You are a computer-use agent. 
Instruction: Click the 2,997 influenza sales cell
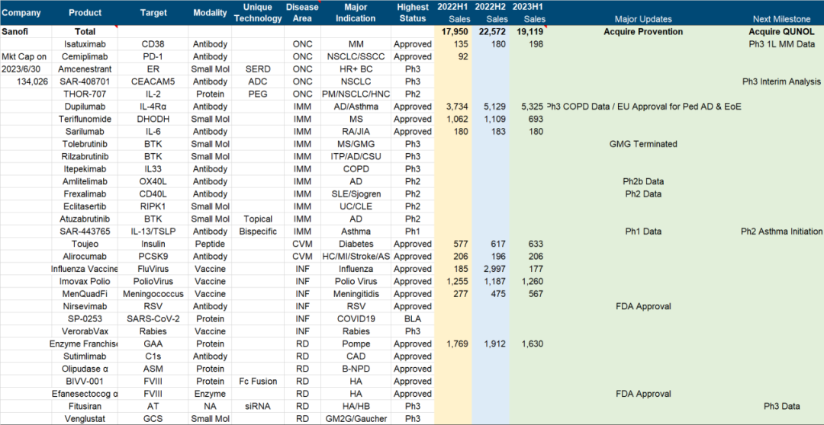(x=491, y=269)
